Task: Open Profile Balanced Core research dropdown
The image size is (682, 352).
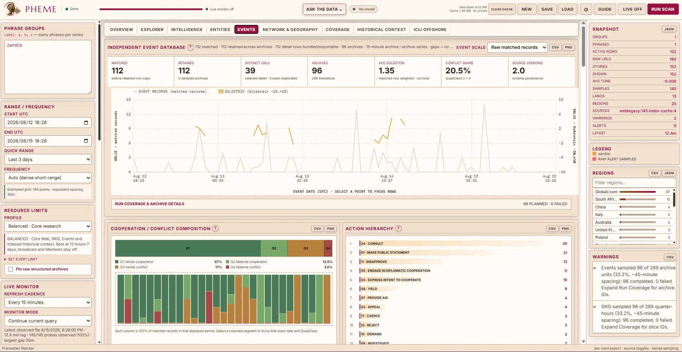Action: click(48, 226)
